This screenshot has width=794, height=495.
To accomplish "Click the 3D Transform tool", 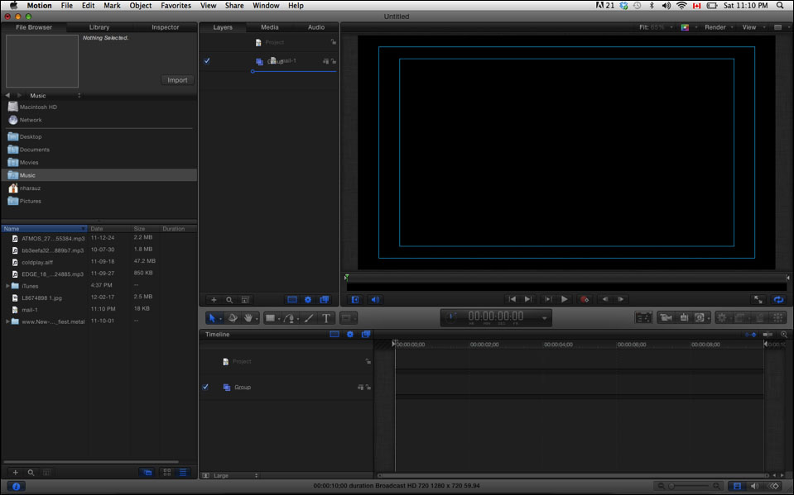I will 233,318.
